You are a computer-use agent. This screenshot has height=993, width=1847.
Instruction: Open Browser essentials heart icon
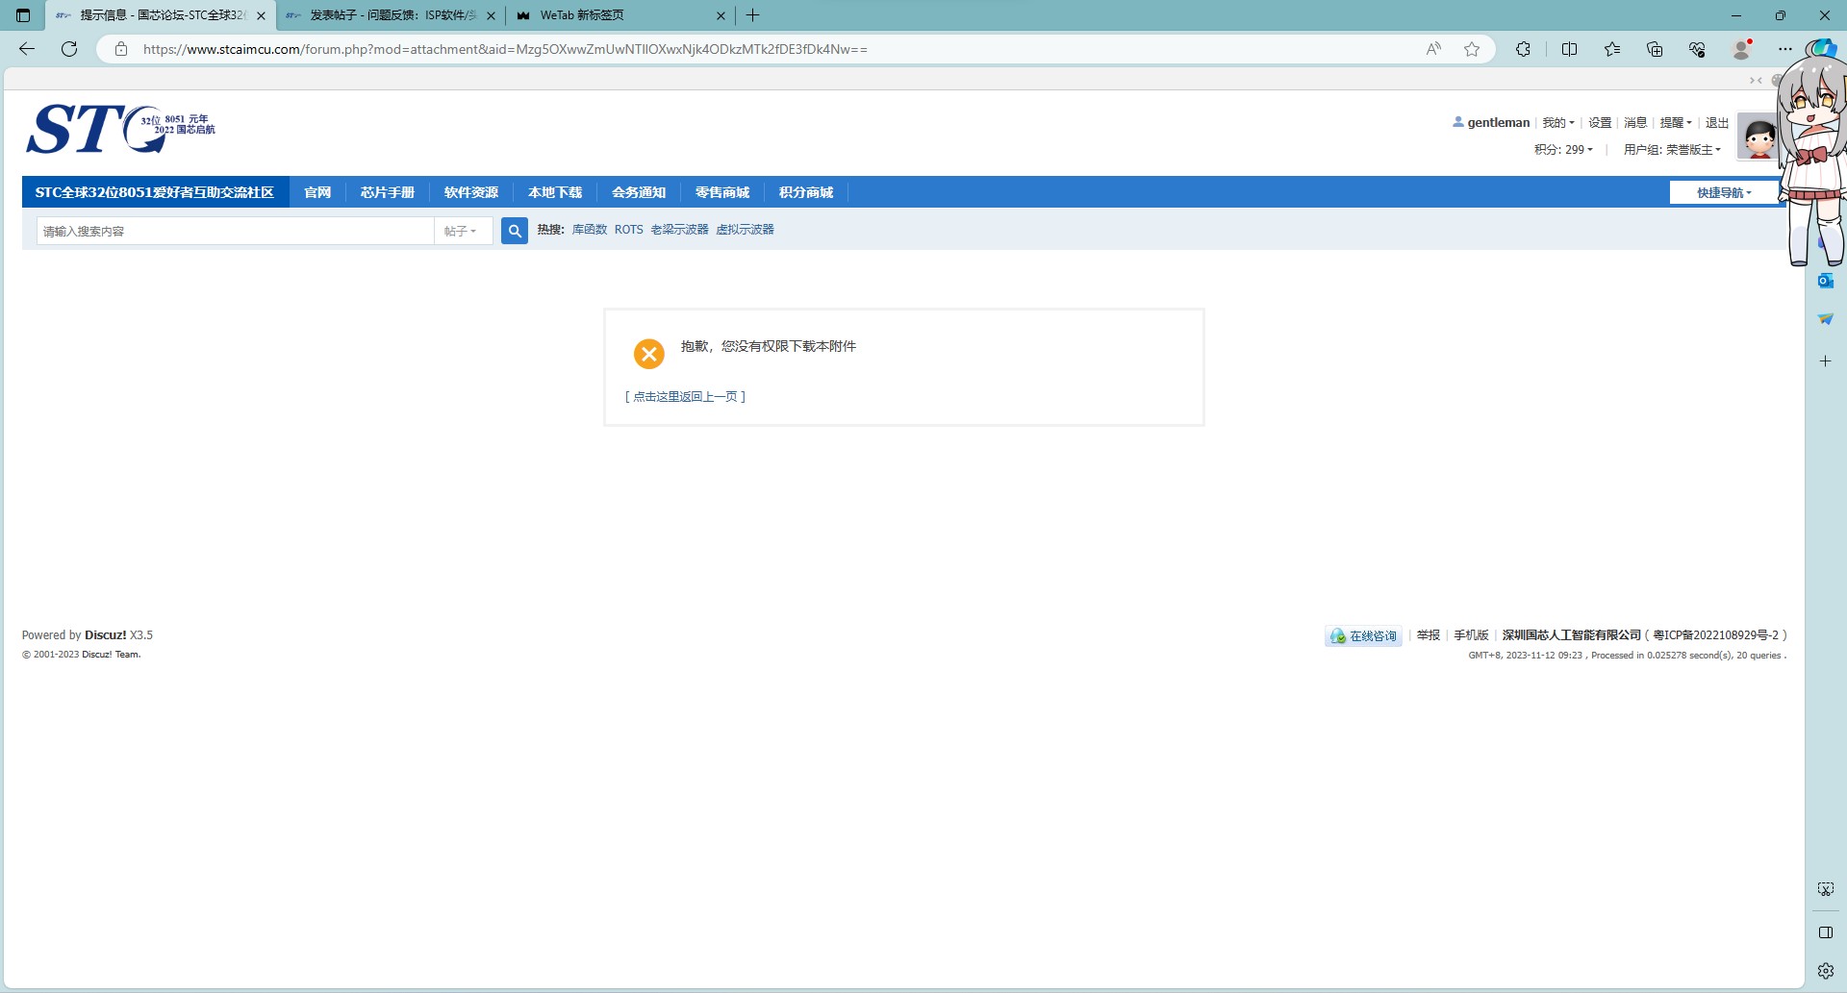point(1697,49)
